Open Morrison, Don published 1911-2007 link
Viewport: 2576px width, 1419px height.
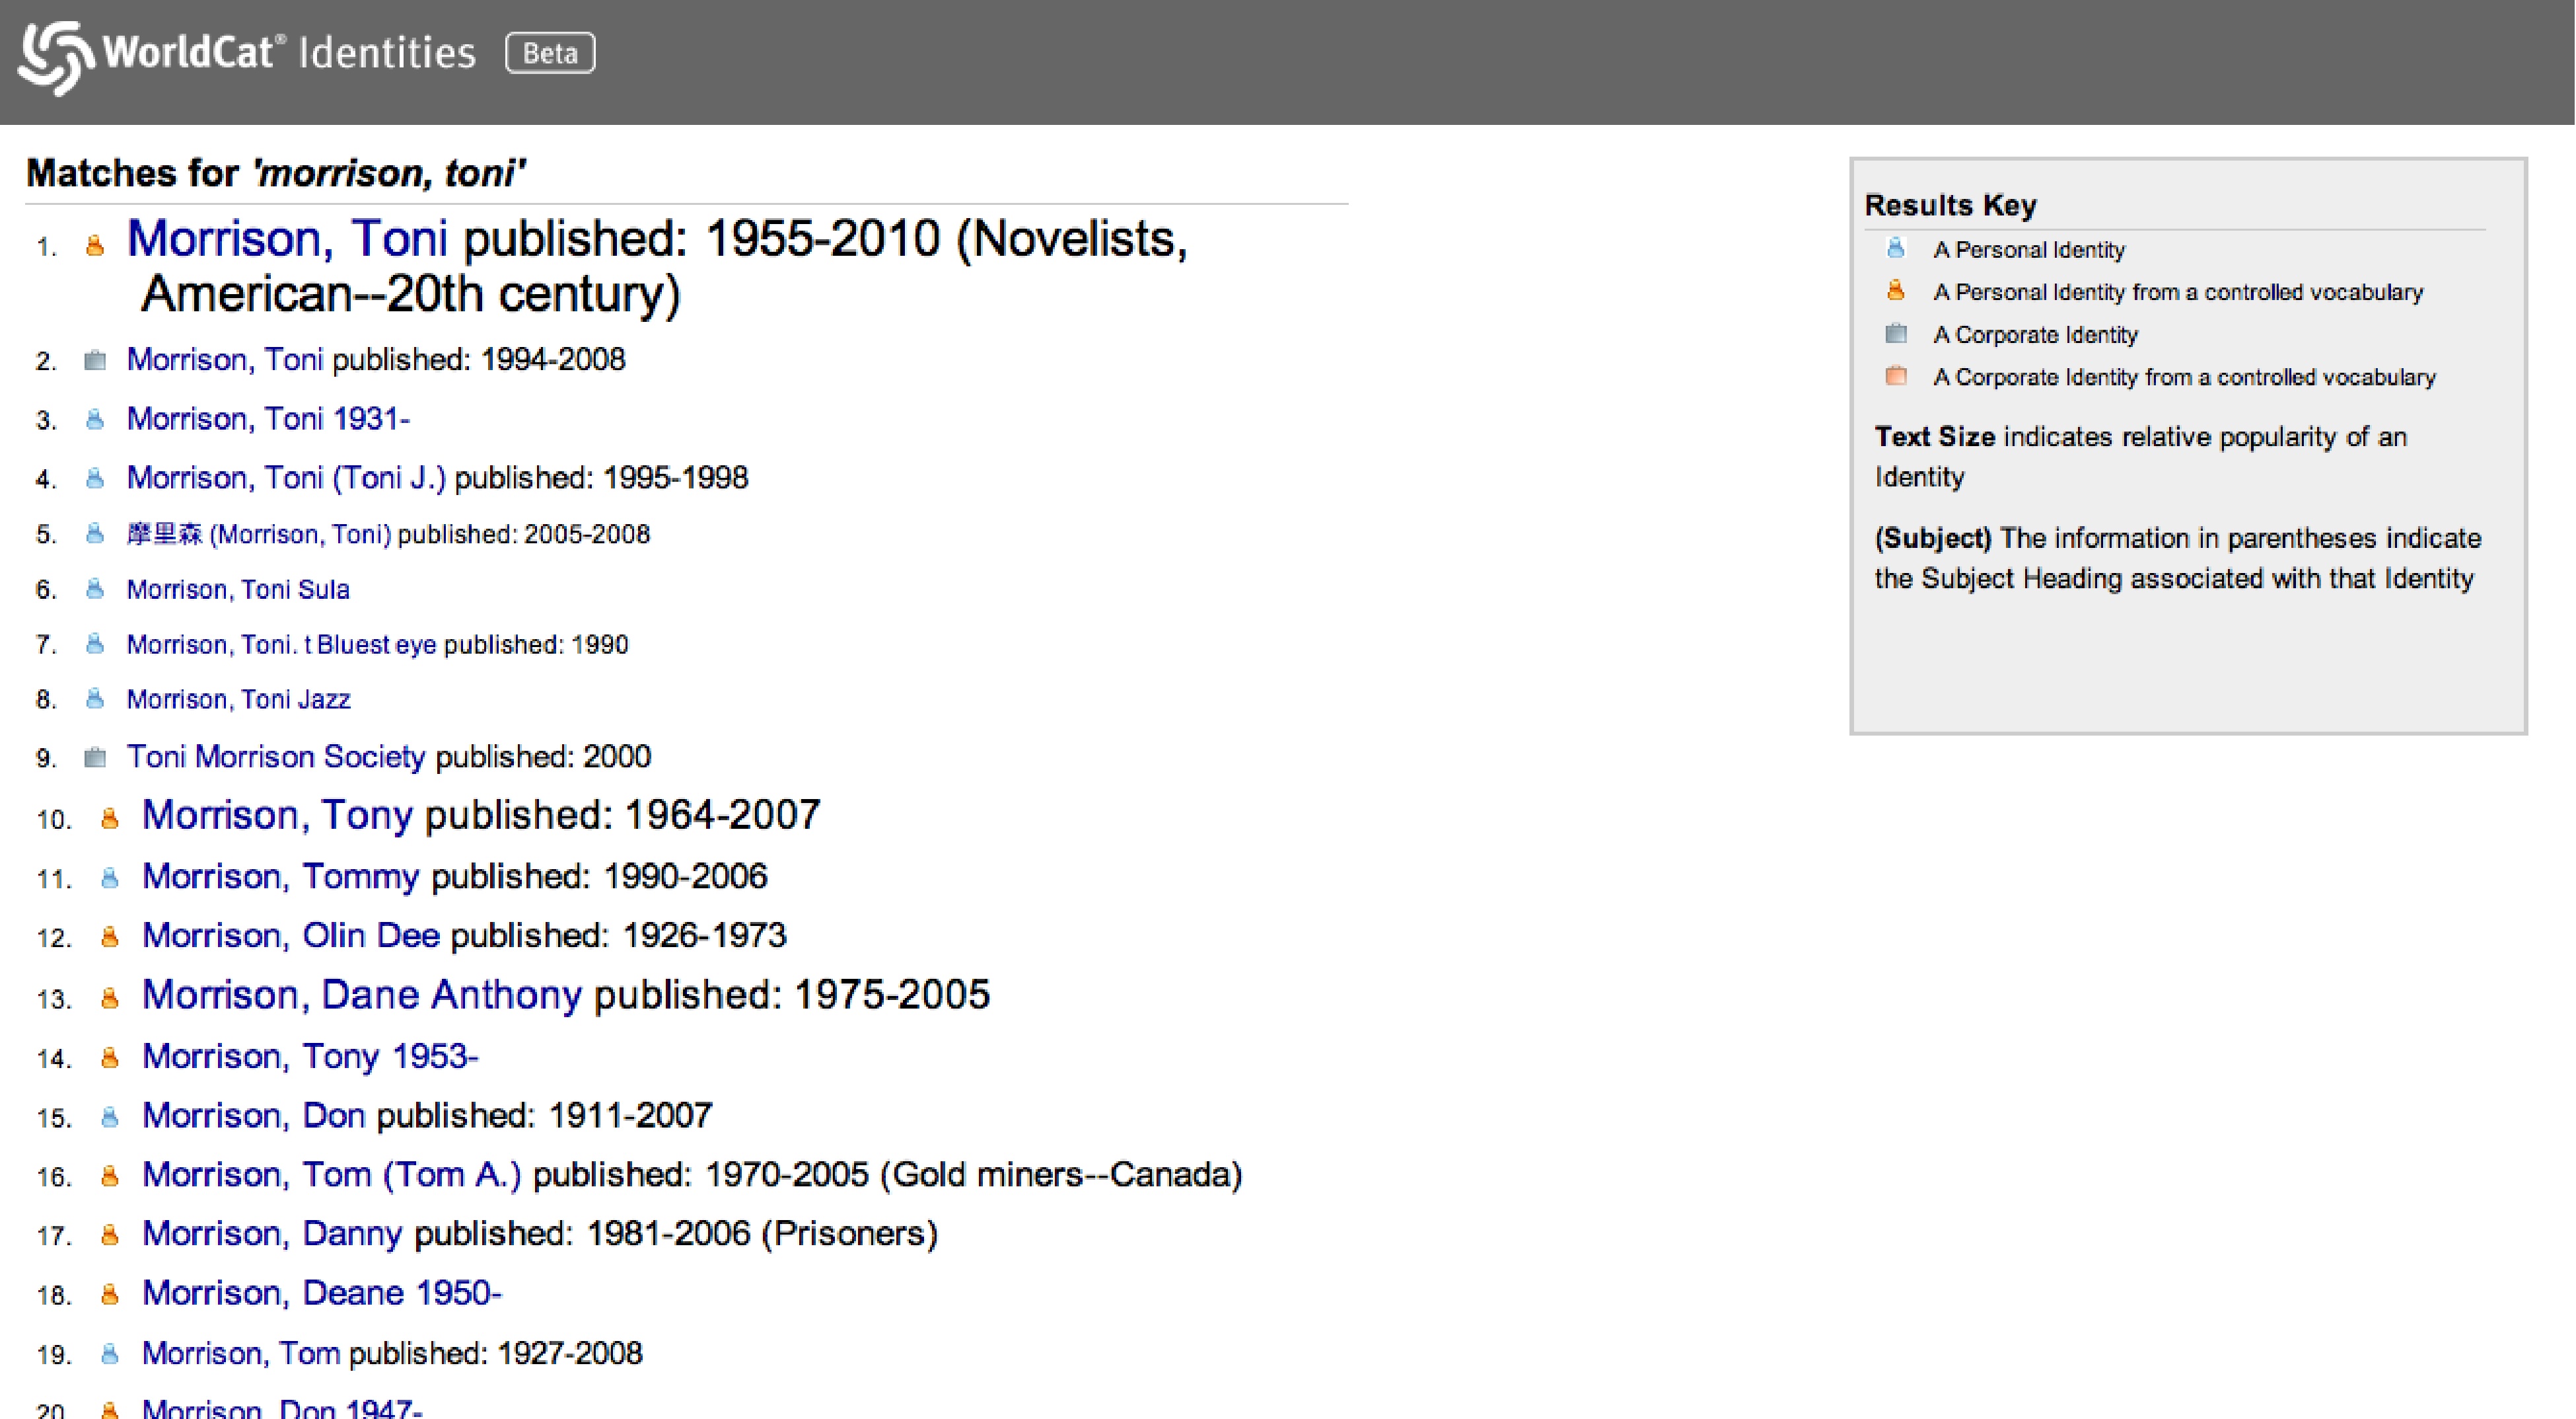(x=254, y=1115)
